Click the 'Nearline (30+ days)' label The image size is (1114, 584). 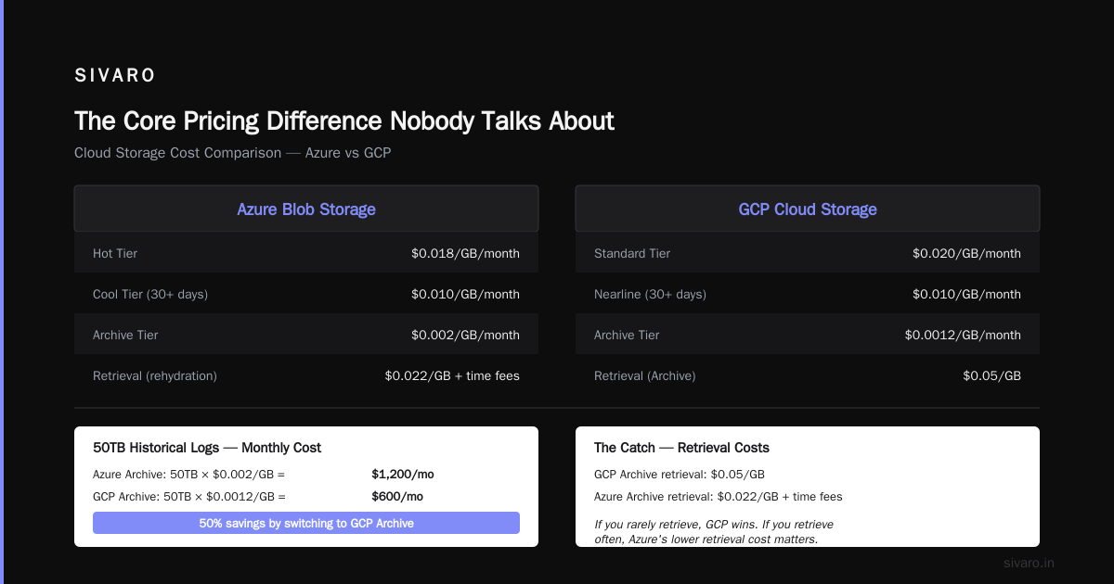tap(650, 294)
